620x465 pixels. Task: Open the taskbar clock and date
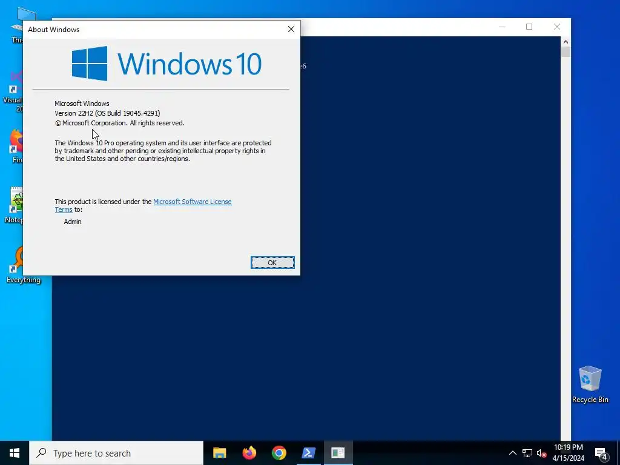pos(568,453)
